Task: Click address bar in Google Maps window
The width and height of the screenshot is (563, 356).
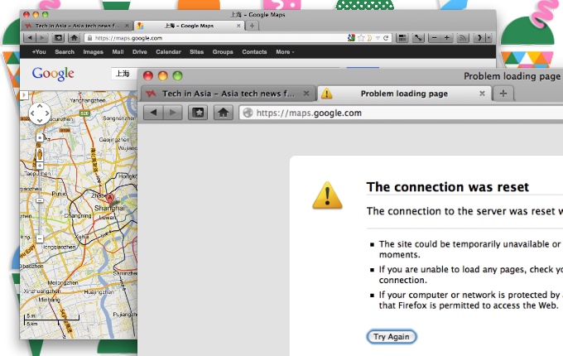Action: pyautogui.click(x=238, y=38)
